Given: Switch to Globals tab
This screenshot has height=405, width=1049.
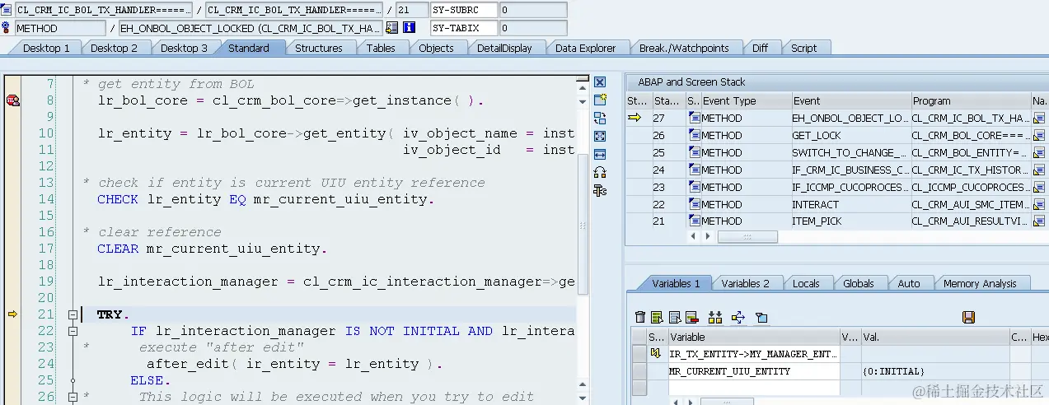Looking at the screenshot, I should [x=858, y=283].
